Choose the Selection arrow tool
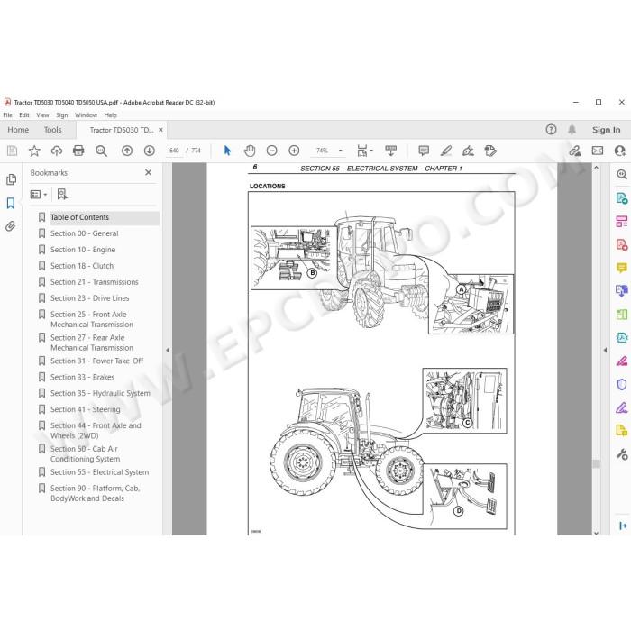631x631 pixels. pos(227,151)
